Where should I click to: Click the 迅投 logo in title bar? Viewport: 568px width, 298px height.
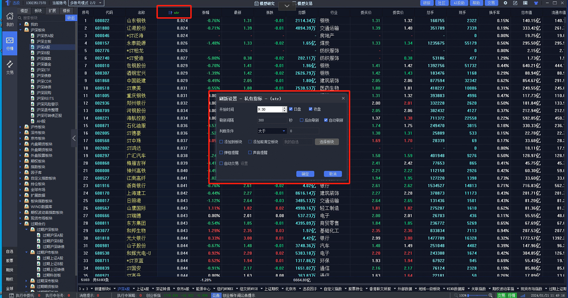pyautogui.click(x=8, y=3)
